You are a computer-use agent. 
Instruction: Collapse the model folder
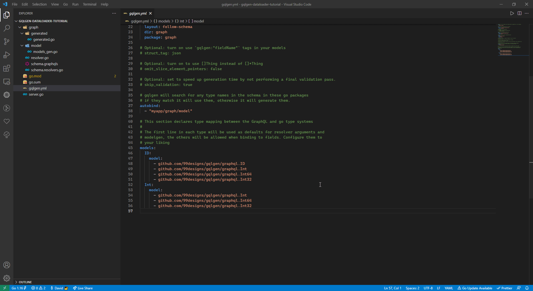pos(36,45)
